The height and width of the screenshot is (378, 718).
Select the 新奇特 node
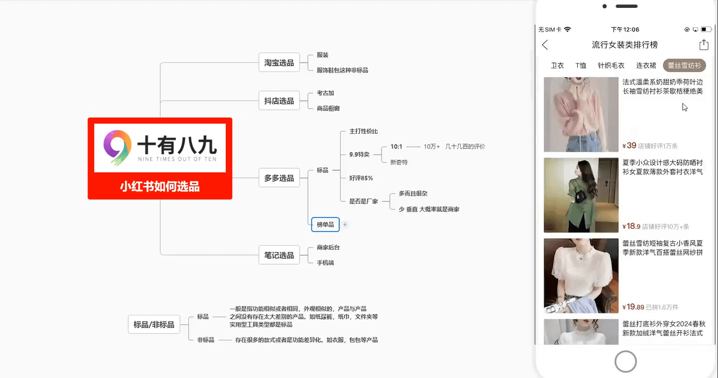399,162
